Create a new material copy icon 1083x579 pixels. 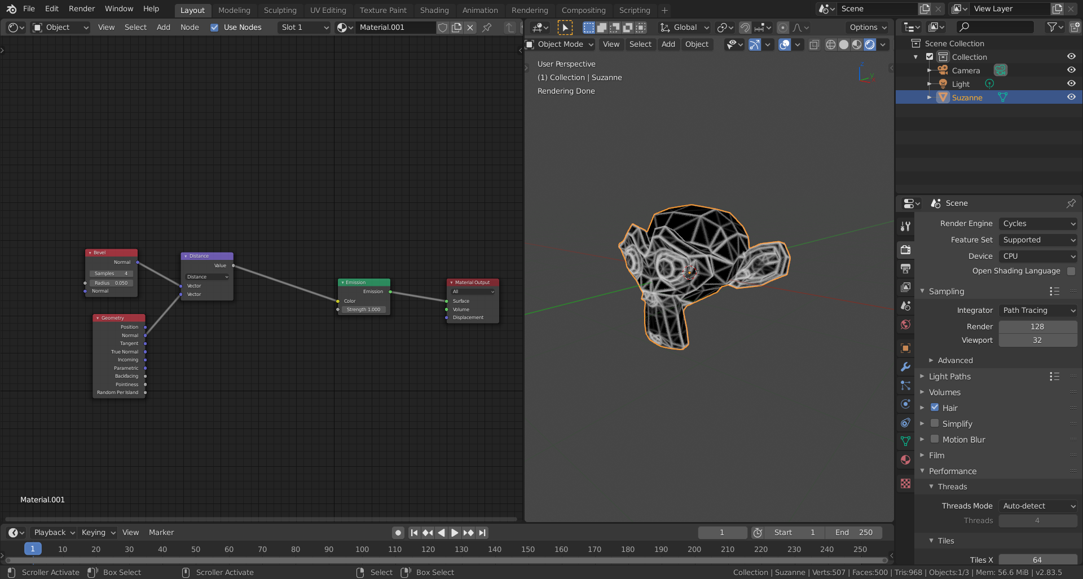pos(456,27)
